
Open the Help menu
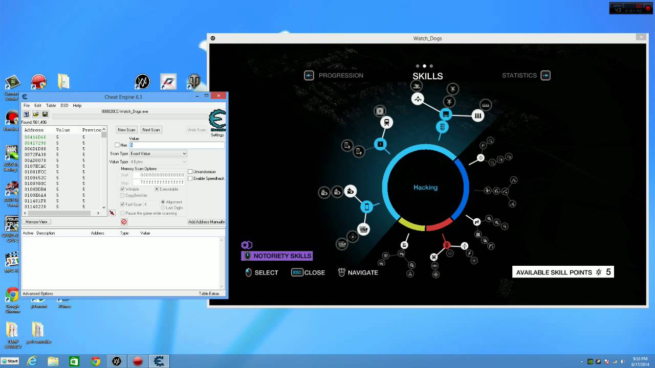77,105
